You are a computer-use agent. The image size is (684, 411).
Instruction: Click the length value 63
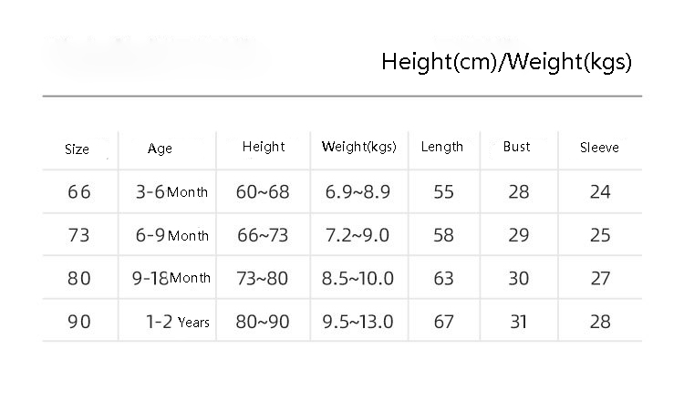click(x=444, y=279)
